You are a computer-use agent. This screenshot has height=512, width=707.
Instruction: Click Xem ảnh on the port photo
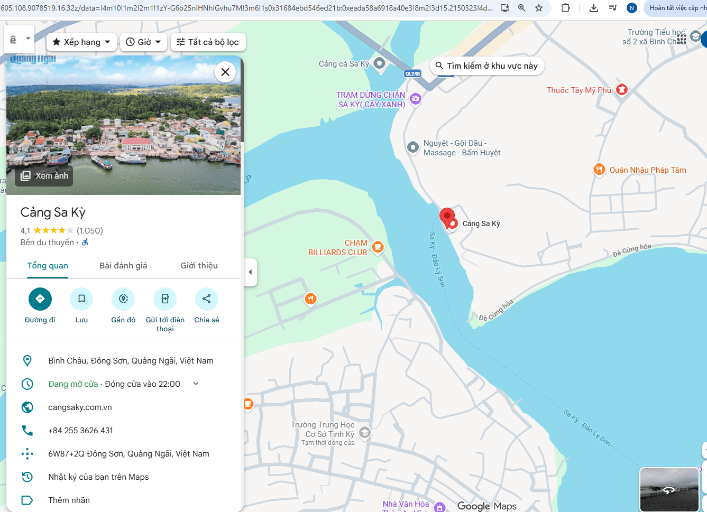click(x=45, y=176)
